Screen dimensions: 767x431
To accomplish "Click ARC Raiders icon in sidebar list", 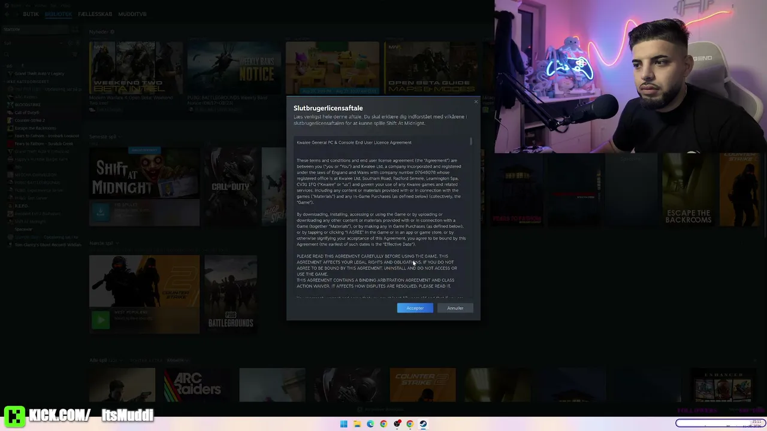I will pyautogui.click(x=10, y=97).
